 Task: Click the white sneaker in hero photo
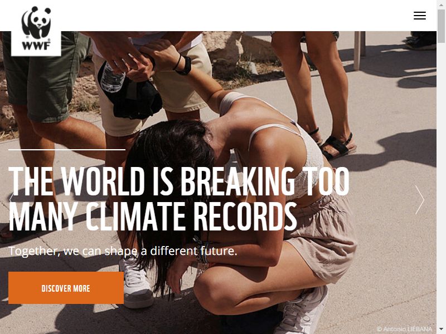137,284
